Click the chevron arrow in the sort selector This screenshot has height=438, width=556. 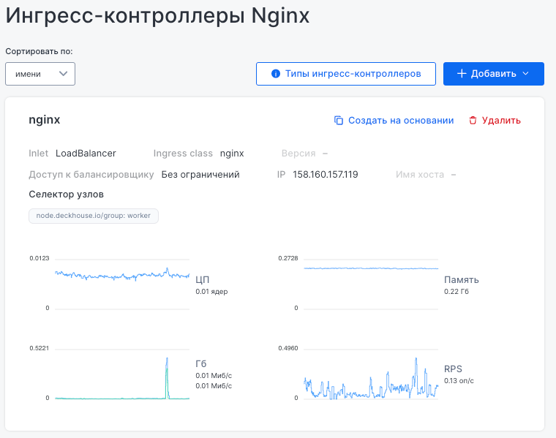[64, 74]
